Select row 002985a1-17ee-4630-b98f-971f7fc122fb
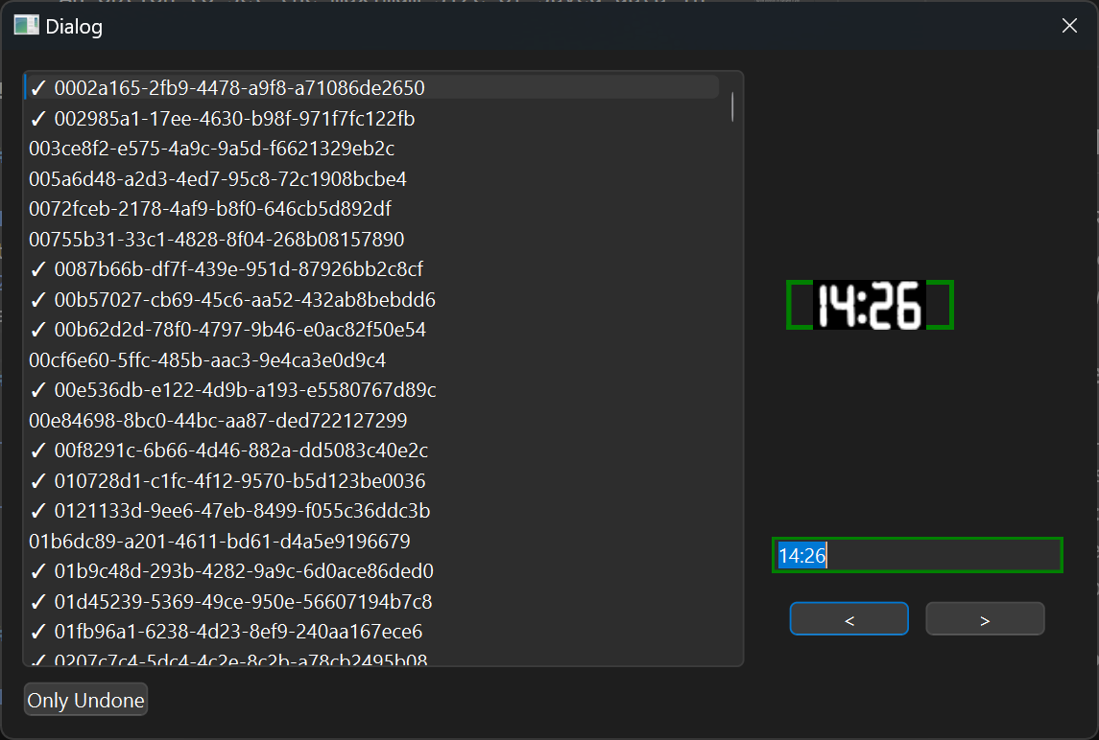This screenshot has height=740, width=1099. tap(372, 118)
